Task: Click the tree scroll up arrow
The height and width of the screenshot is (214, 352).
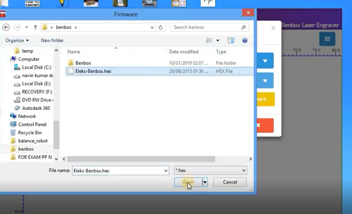Action: pos(56,50)
